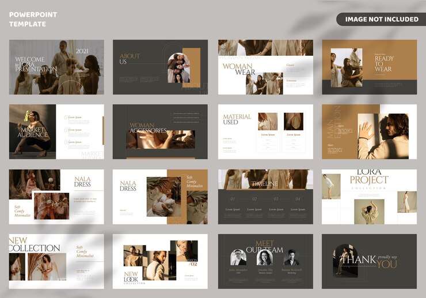Click the arched group photo on About Us slide
The width and height of the screenshot is (426, 298).
coord(178,68)
